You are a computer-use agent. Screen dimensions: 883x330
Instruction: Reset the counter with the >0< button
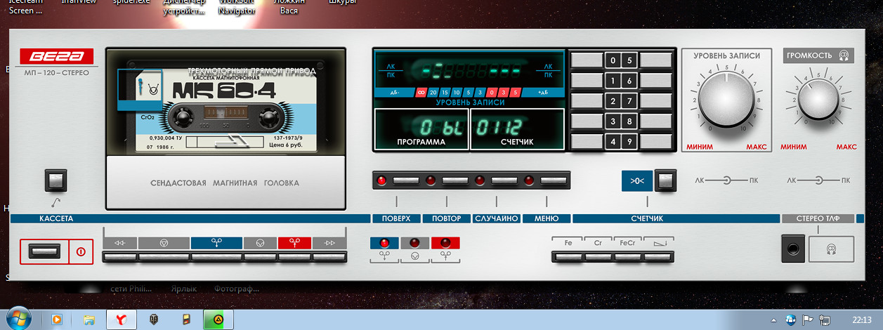pos(665,181)
